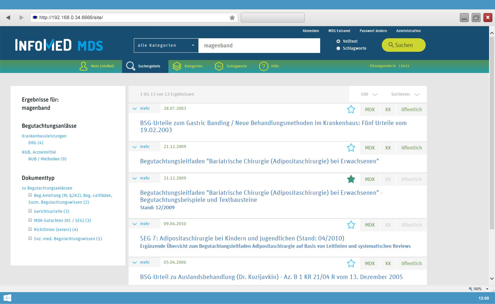The width and height of the screenshot is (495, 304).
Task: Click the browser back arrow
Action: pos(8,18)
